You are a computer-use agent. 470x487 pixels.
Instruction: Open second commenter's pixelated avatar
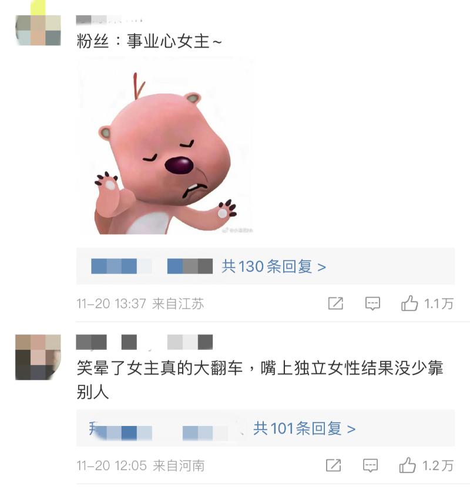pyautogui.click(x=38, y=357)
